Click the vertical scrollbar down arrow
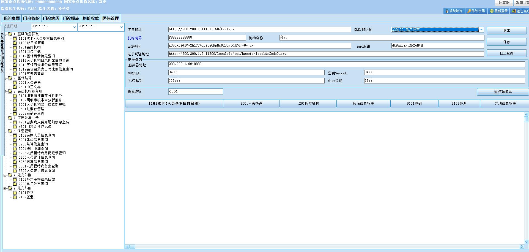 pos(526,242)
